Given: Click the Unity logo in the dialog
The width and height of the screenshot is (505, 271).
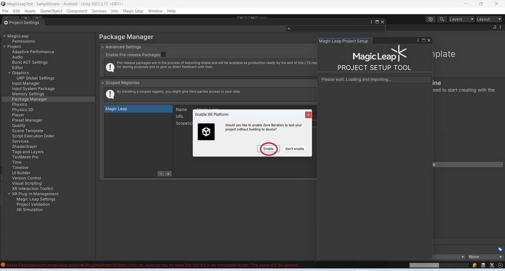Looking at the screenshot, I should [x=206, y=132].
